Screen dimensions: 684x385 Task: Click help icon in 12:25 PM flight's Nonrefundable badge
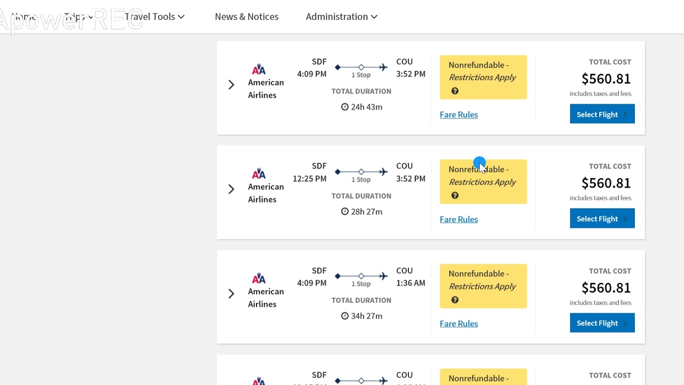point(455,195)
